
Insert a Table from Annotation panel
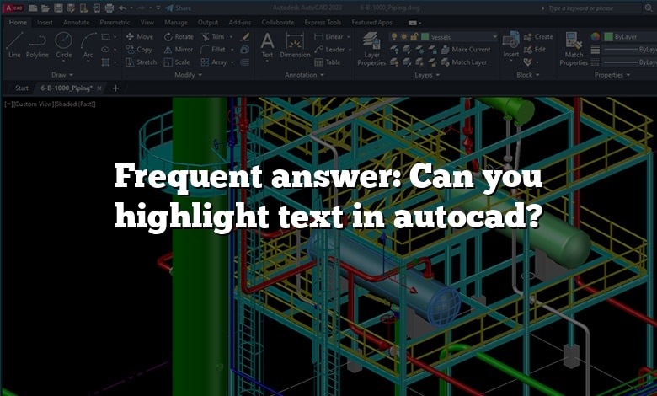[x=328, y=62]
